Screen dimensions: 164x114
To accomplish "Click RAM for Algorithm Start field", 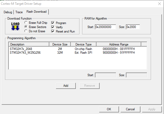I will [x=105, y=27].
